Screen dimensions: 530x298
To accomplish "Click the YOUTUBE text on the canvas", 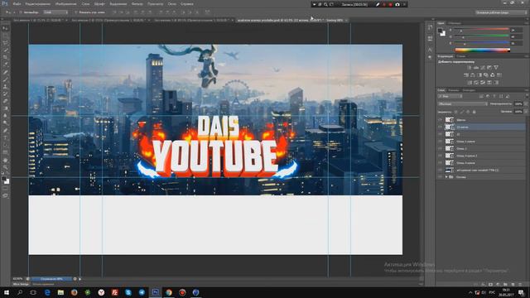I will click(215, 156).
